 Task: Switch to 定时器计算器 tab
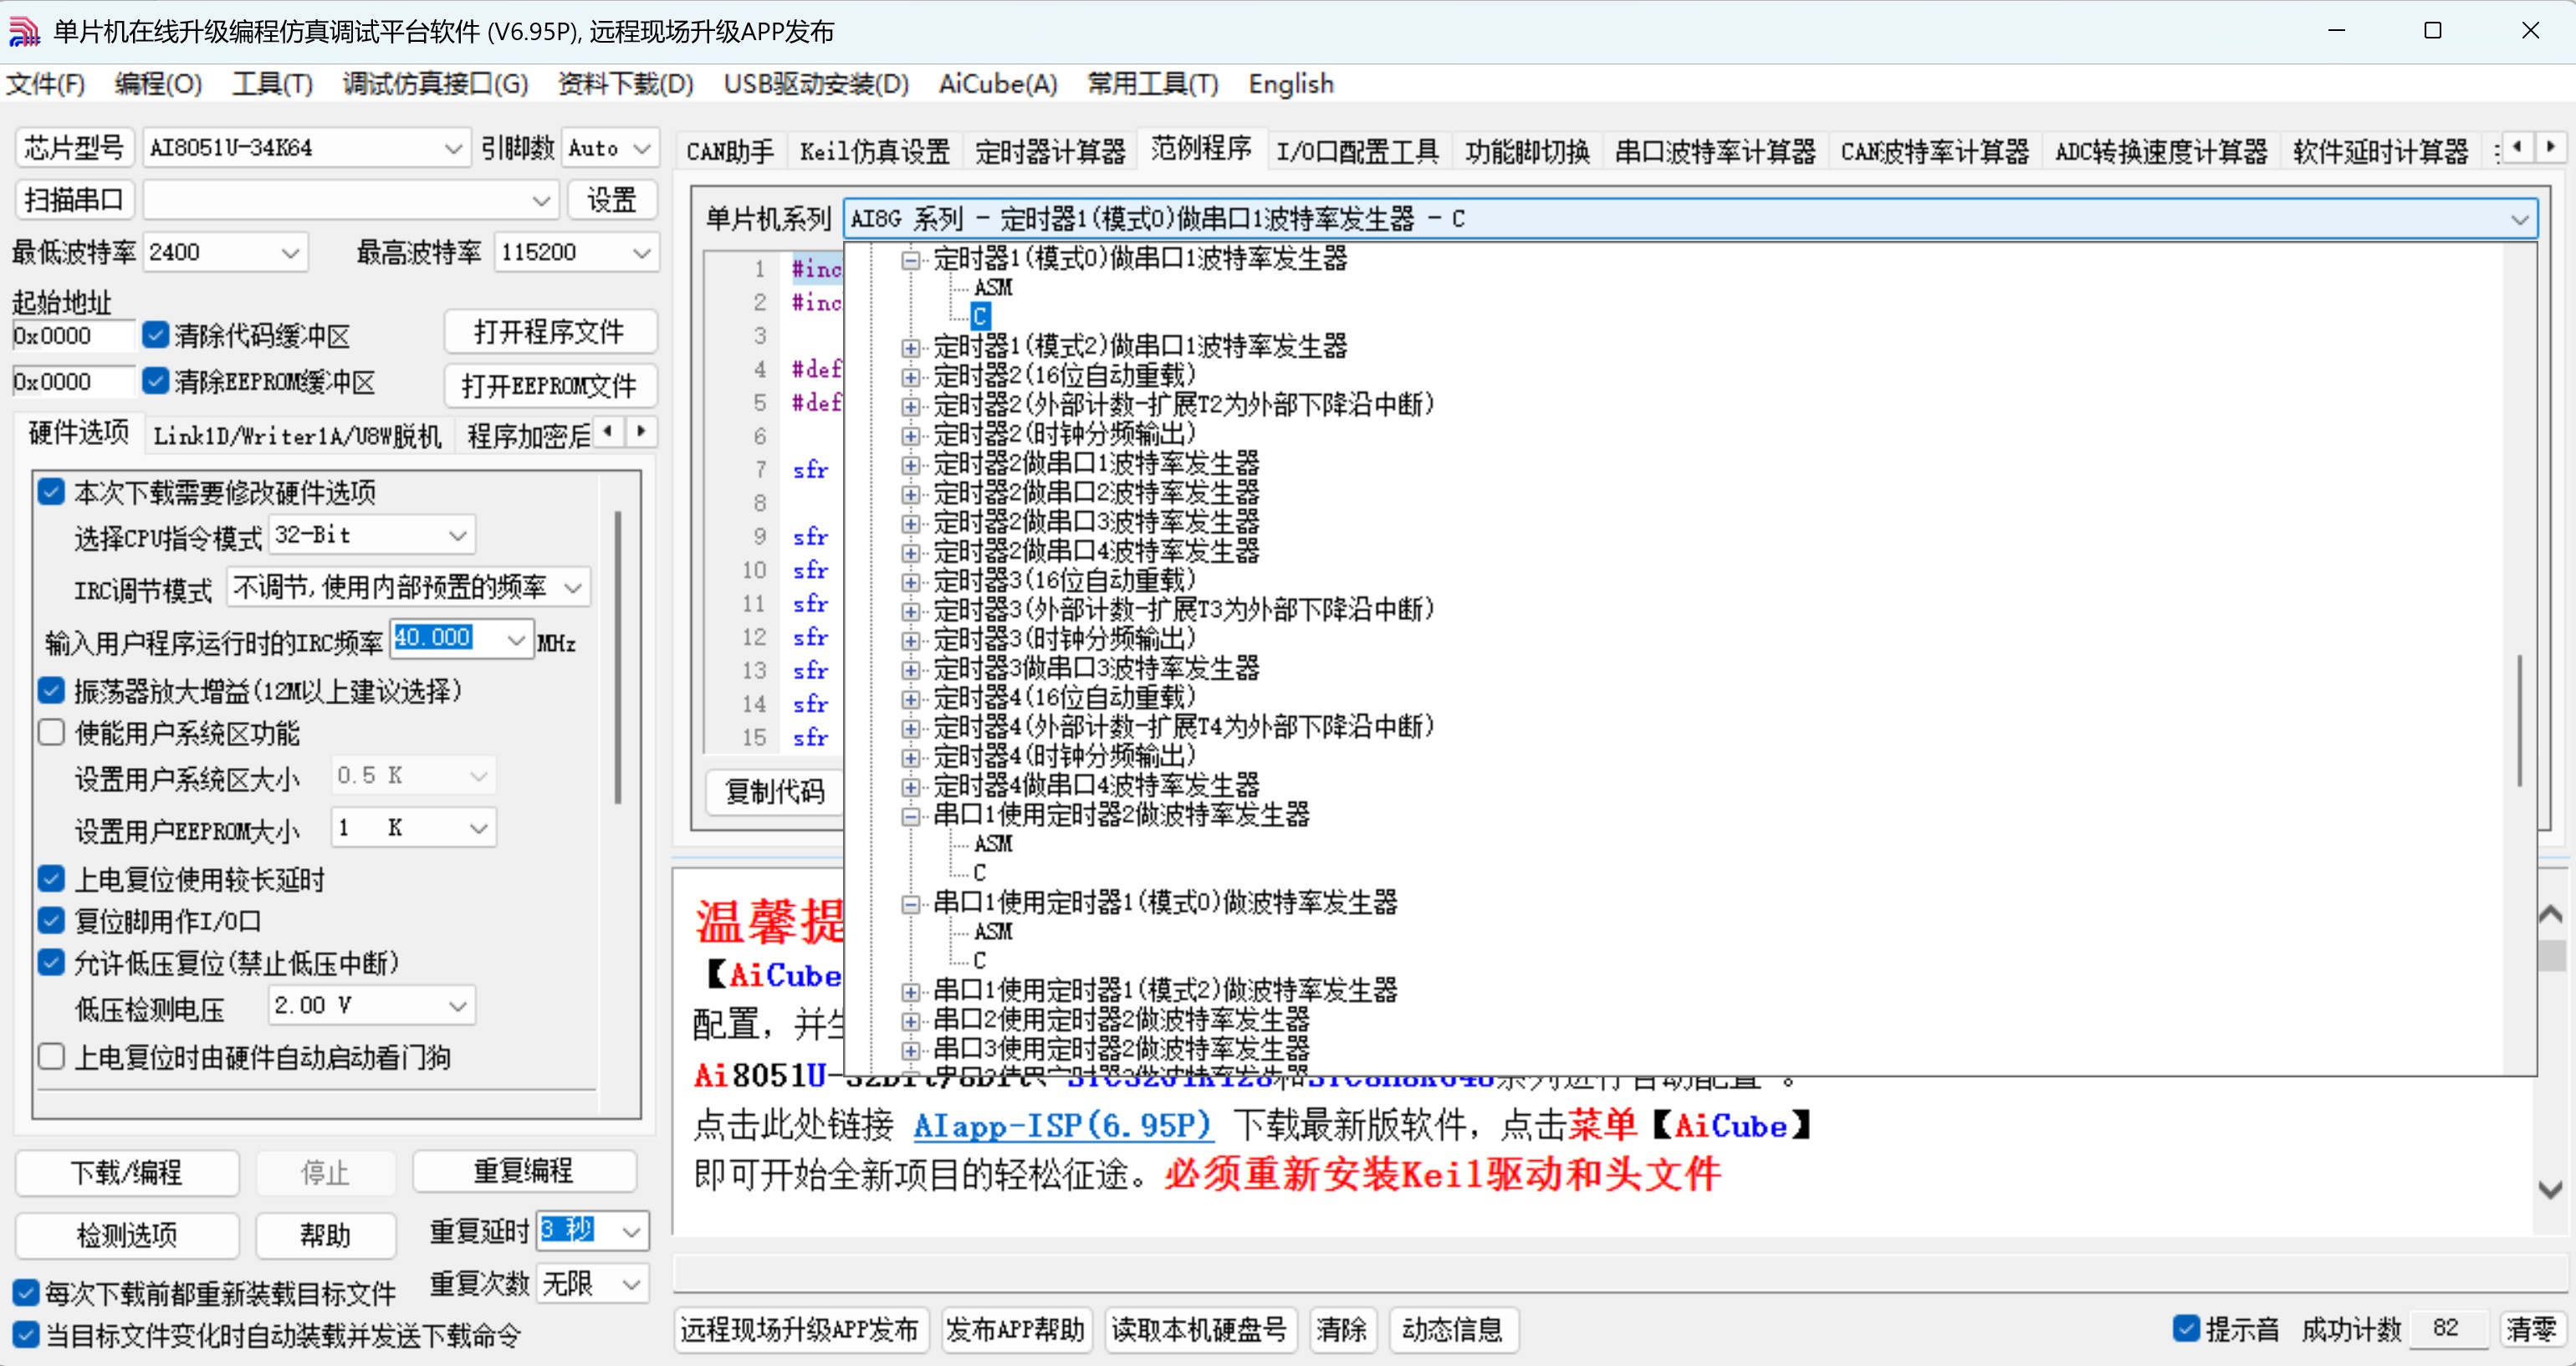1050,151
